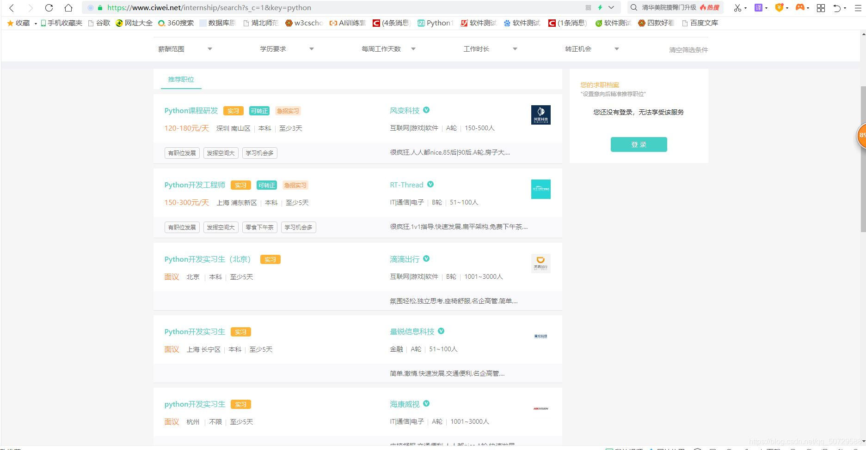The width and height of the screenshot is (866, 450).
Task: Open the undo icon dropdown arrow
Action: pyautogui.click(x=845, y=8)
